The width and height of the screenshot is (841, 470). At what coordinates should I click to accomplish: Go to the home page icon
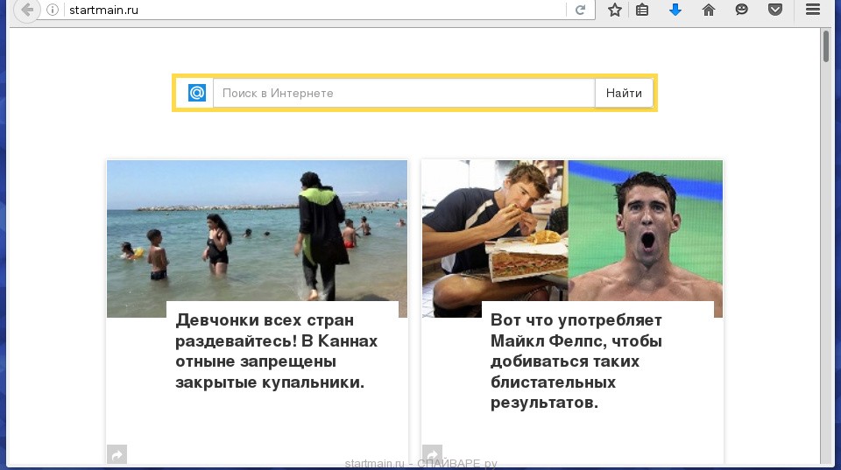tap(709, 10)
